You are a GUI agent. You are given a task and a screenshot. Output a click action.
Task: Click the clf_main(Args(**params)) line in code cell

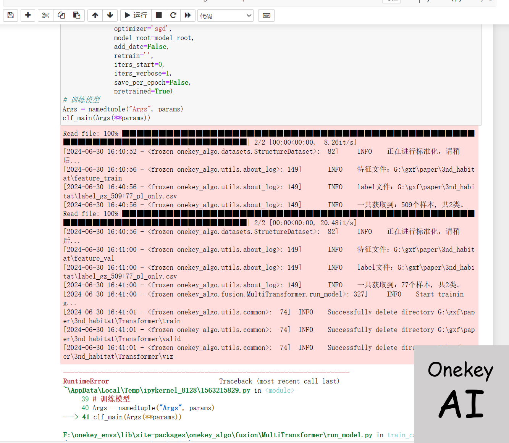tap(106, 118)
